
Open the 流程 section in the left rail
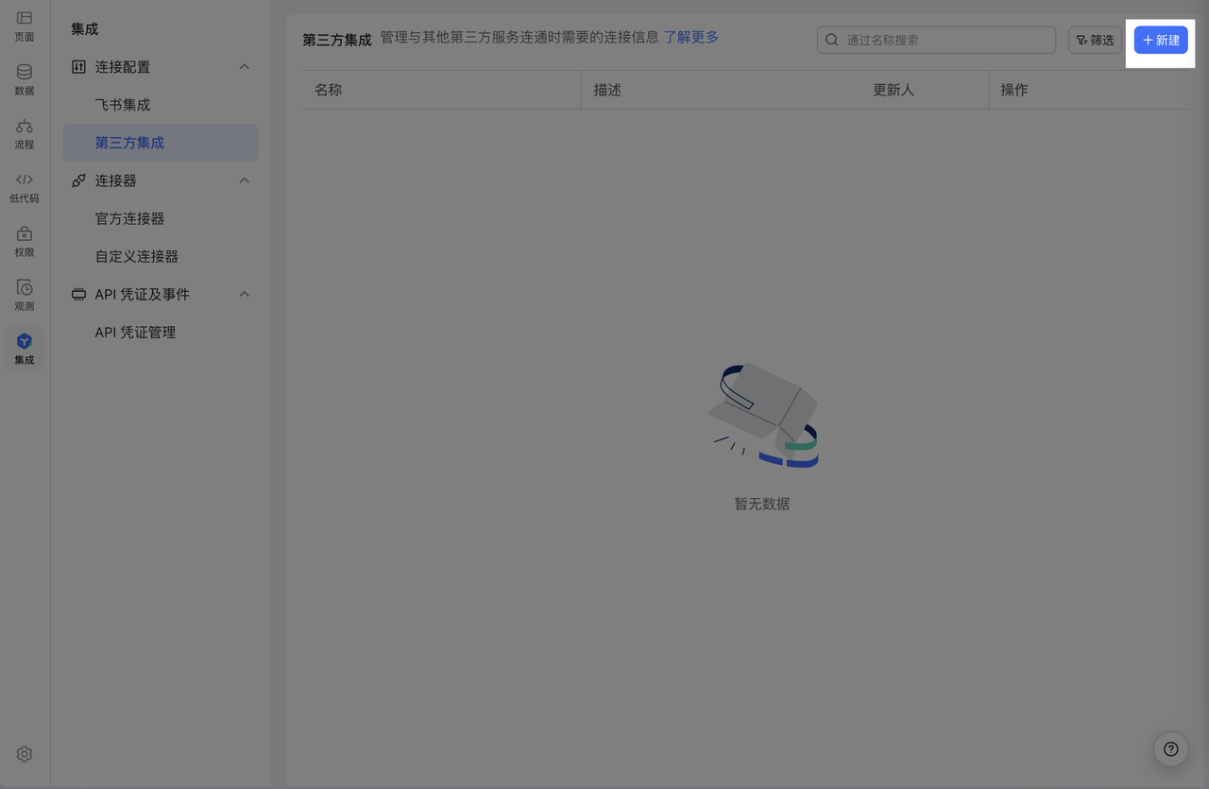coord(25,134)
